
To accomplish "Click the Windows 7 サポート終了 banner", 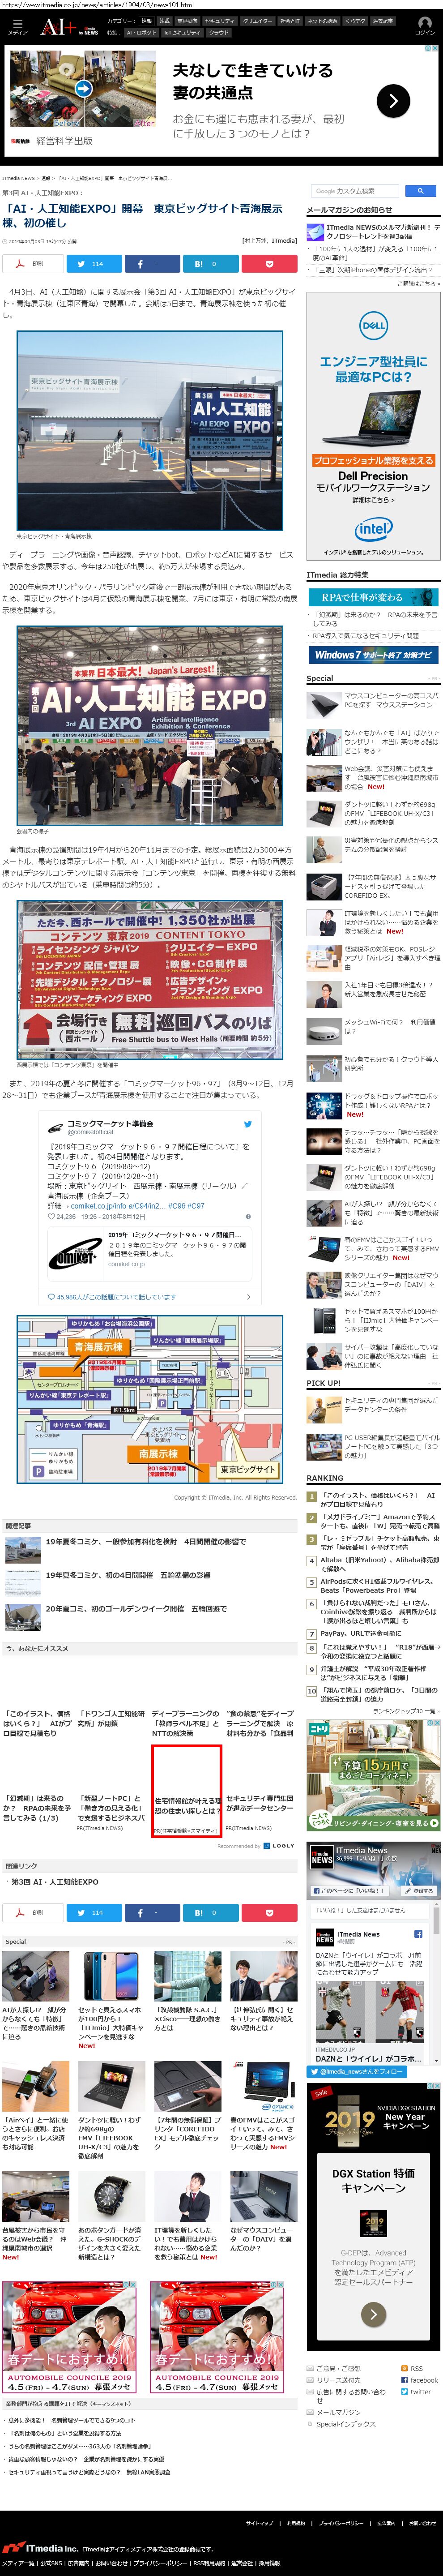I will (x=373, y=655).
